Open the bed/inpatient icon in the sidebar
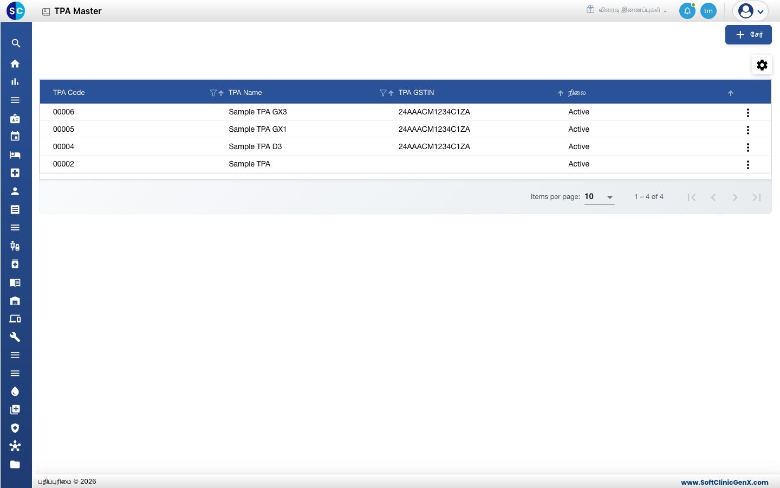 15,155
